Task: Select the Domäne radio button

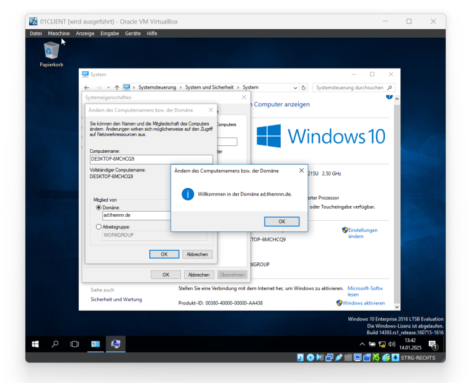Action: [x=99, y=207]
